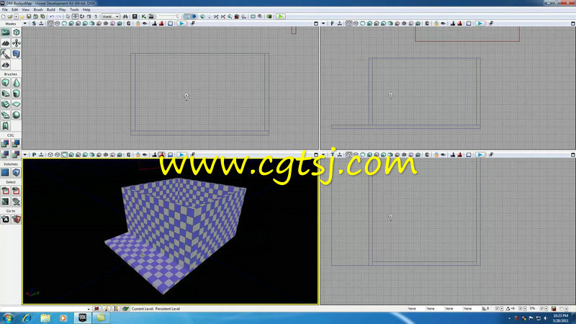The height and width of the screenshot is (324, 576).
Task: Pick the Cylinder builder brush
Action: (16, 94)
